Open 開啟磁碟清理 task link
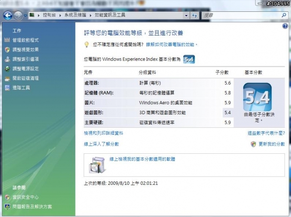The width and height of the screenshot is (291, 217). pyautogui.click(x=25, y=78)
